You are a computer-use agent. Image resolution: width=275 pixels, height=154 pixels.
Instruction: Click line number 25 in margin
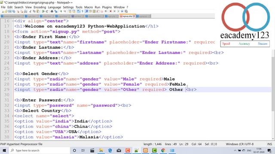tap(7, 68)
